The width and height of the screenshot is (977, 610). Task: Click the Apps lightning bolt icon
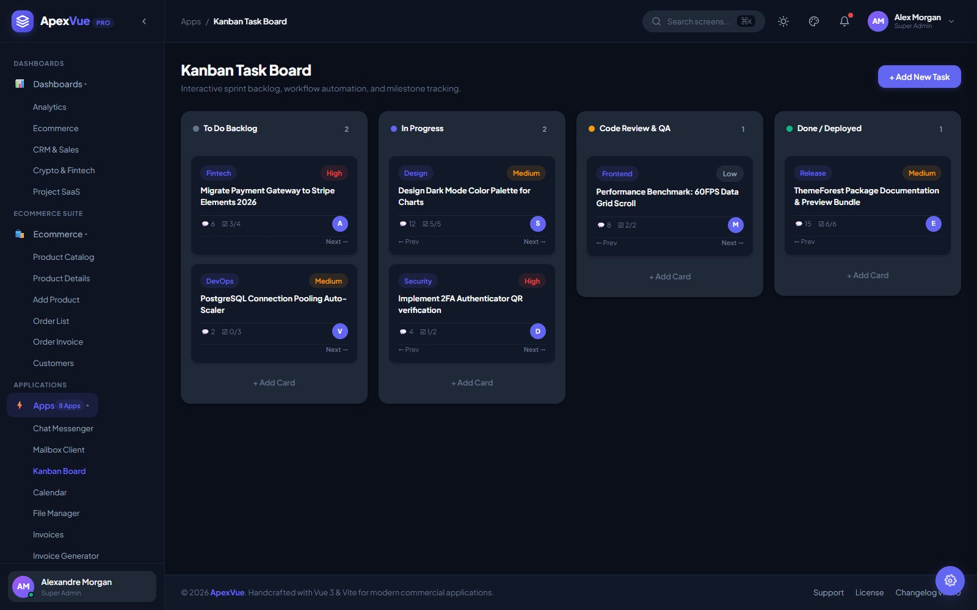(x=20, y=405)
